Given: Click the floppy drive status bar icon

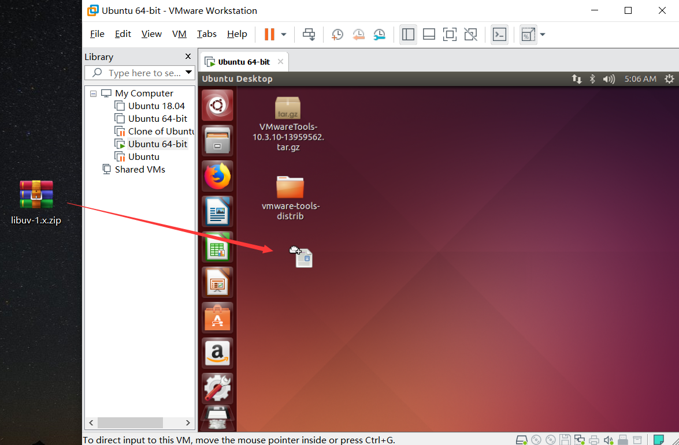Looking at the screenshot, I should [x=565, y=440].
